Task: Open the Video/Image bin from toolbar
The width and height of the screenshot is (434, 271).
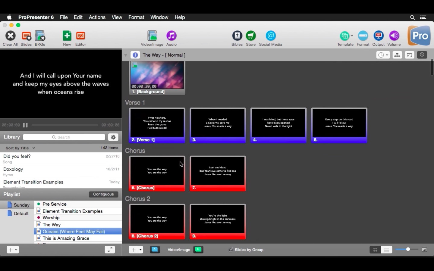Action: point(152,36)
